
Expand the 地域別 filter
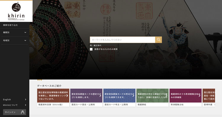click(15, 40)
